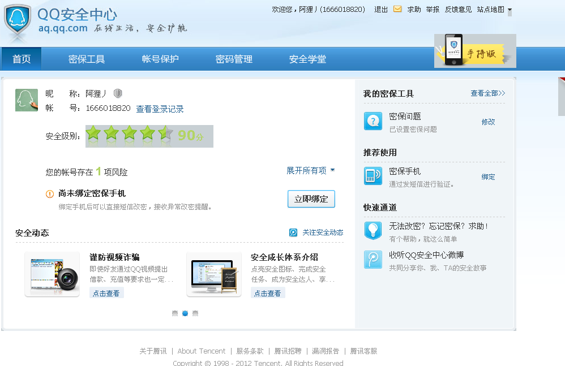Click 点击查看 under 谨防视频诈骗
Image resolution: width=565 pixels, height=366 pixels.
(x=106, y=293)
